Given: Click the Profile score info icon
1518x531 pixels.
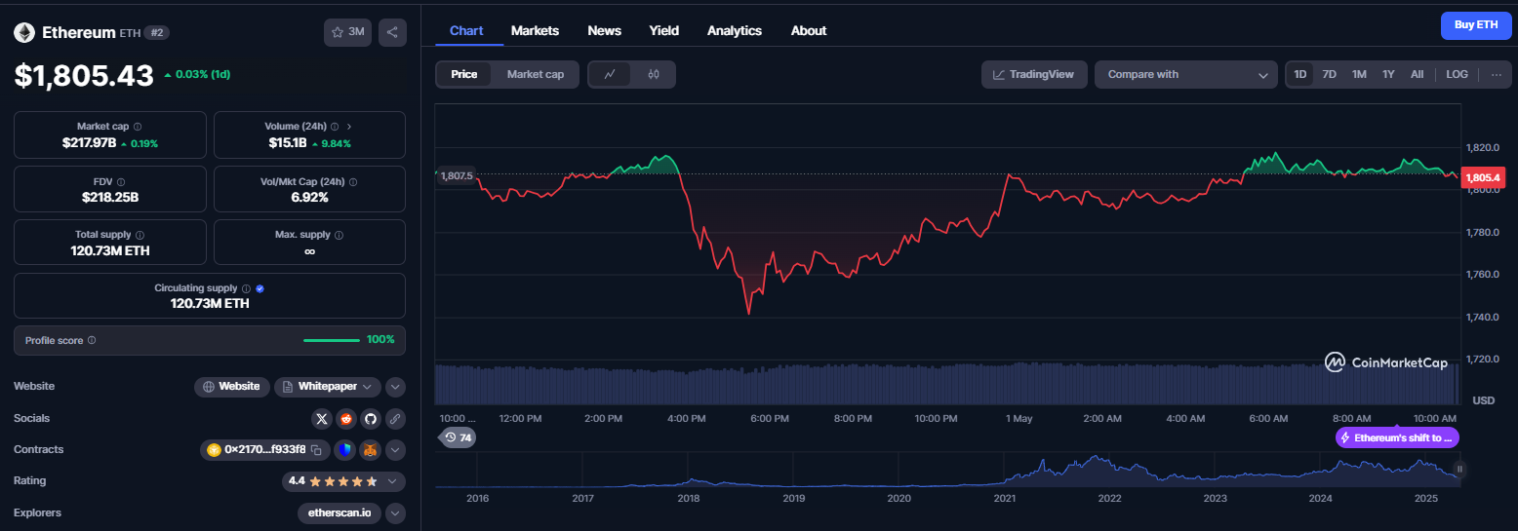Looking at the screenshot, I should click(92, 340).
